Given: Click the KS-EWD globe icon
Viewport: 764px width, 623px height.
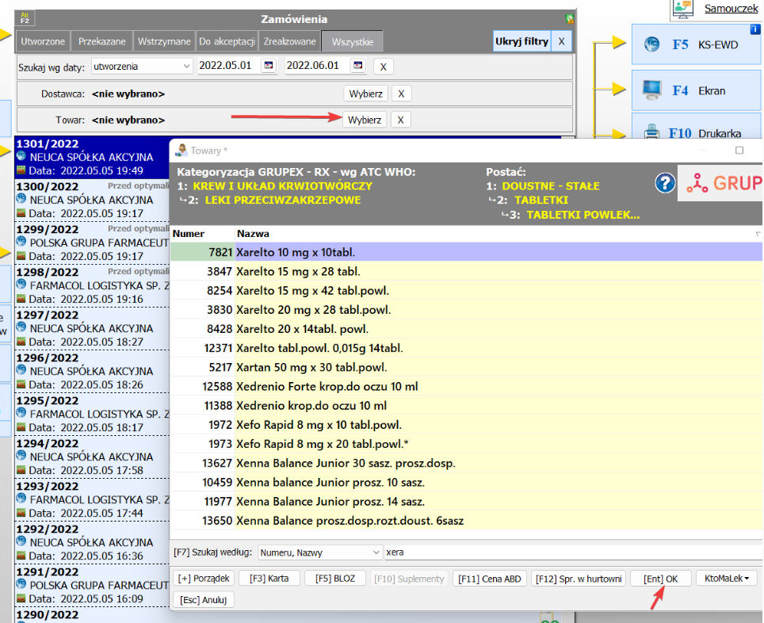Looking at the screenshot, I should (x=652, y=44).
